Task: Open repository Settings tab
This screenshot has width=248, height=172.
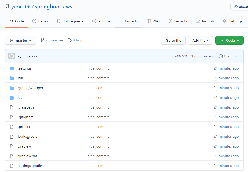Action: 233,21
